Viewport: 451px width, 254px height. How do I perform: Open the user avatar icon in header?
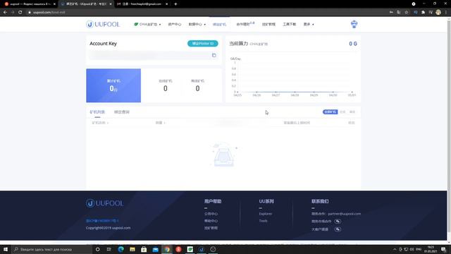[354, 24]
